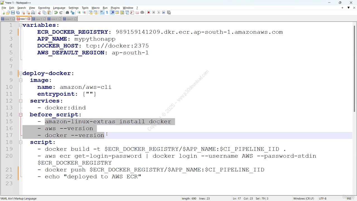The width and height of the screenshot is (357, 201).
Task: Open the Replace dialog toolbar icon
Action: pos(73,13)
